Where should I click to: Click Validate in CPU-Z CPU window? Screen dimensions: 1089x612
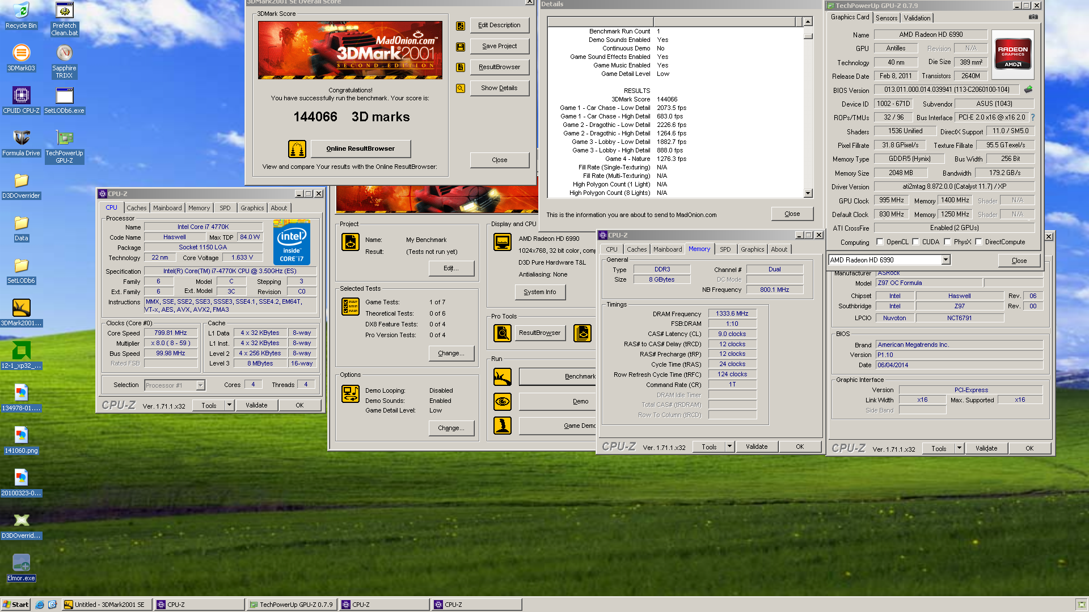256,405
